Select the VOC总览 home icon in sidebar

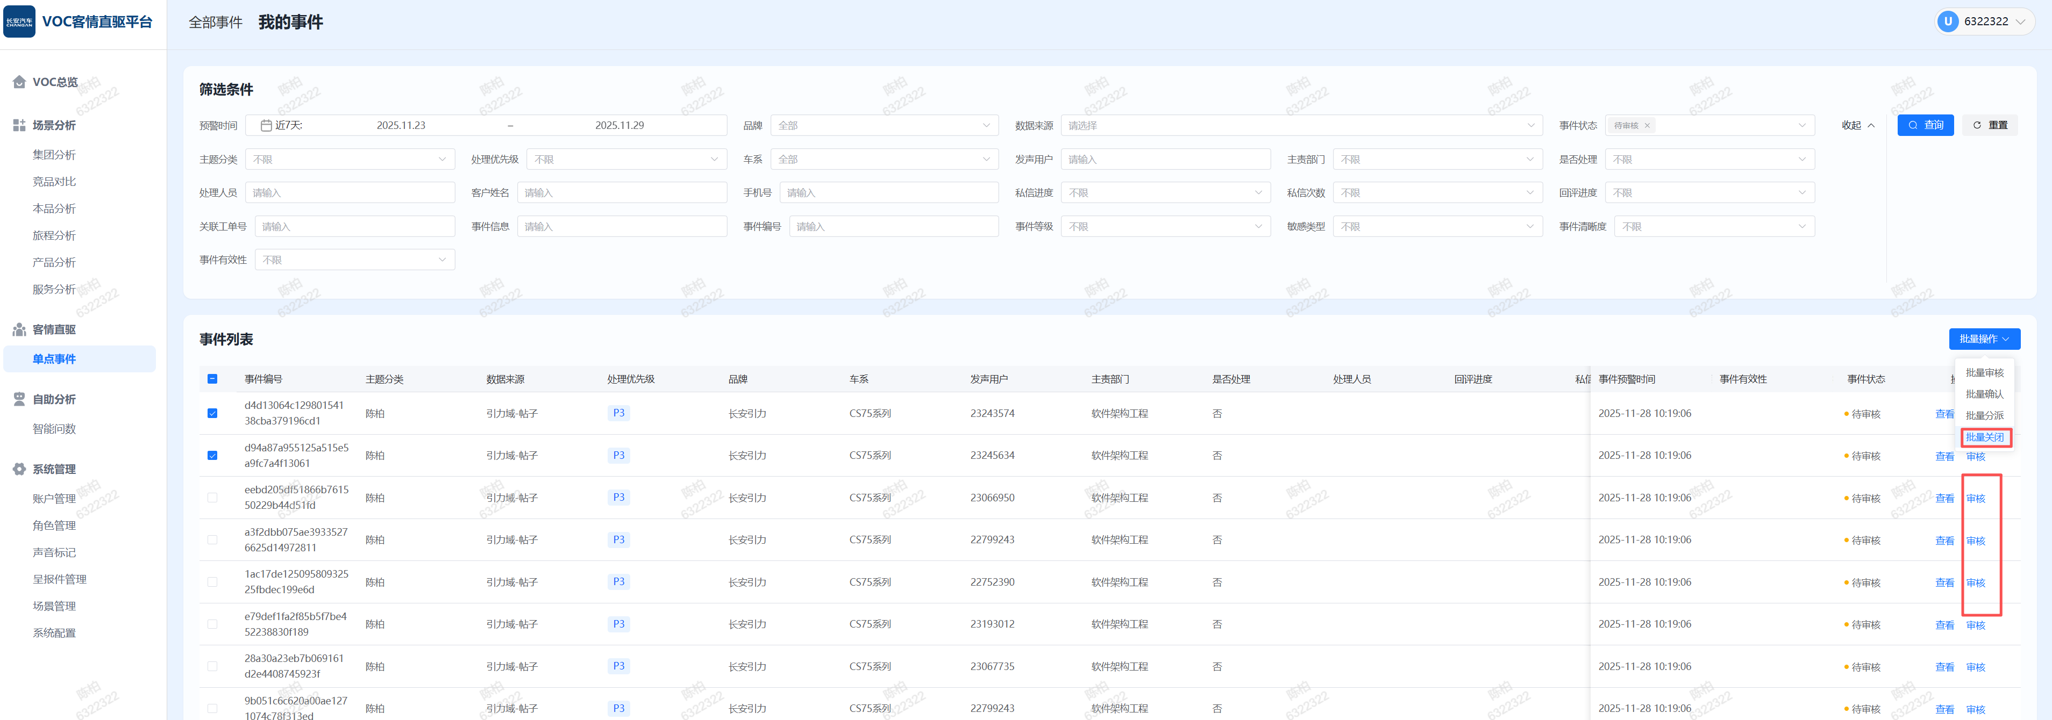(19, 81)
